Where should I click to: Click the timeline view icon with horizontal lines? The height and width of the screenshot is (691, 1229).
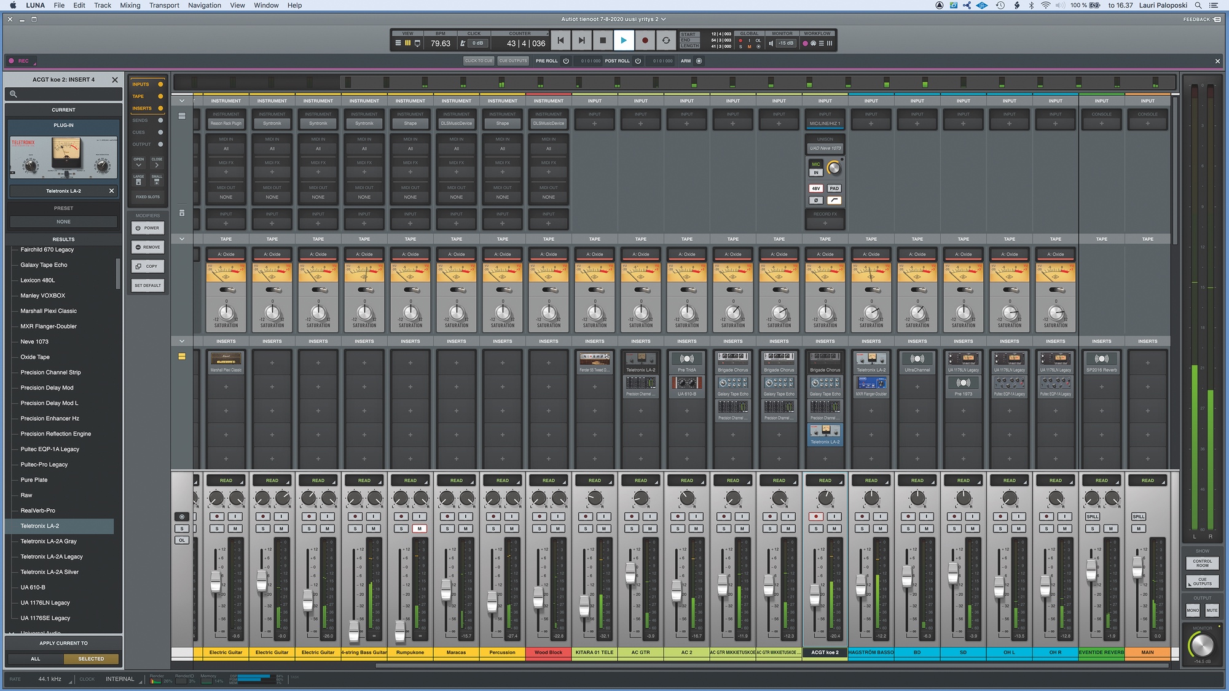[x=398, y=43]
